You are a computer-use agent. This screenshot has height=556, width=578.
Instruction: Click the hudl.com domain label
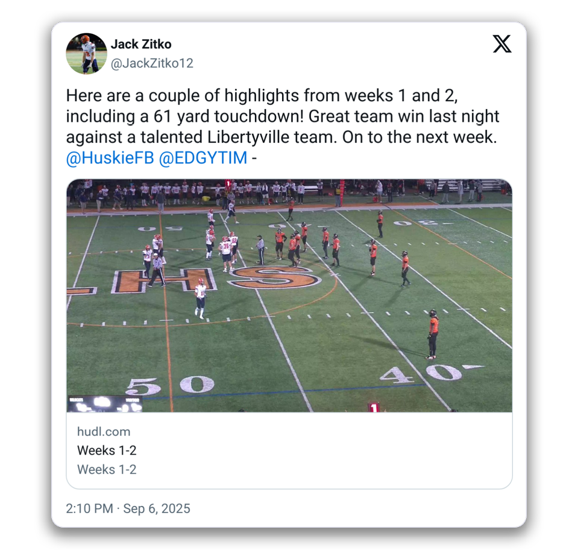(104, 432)
